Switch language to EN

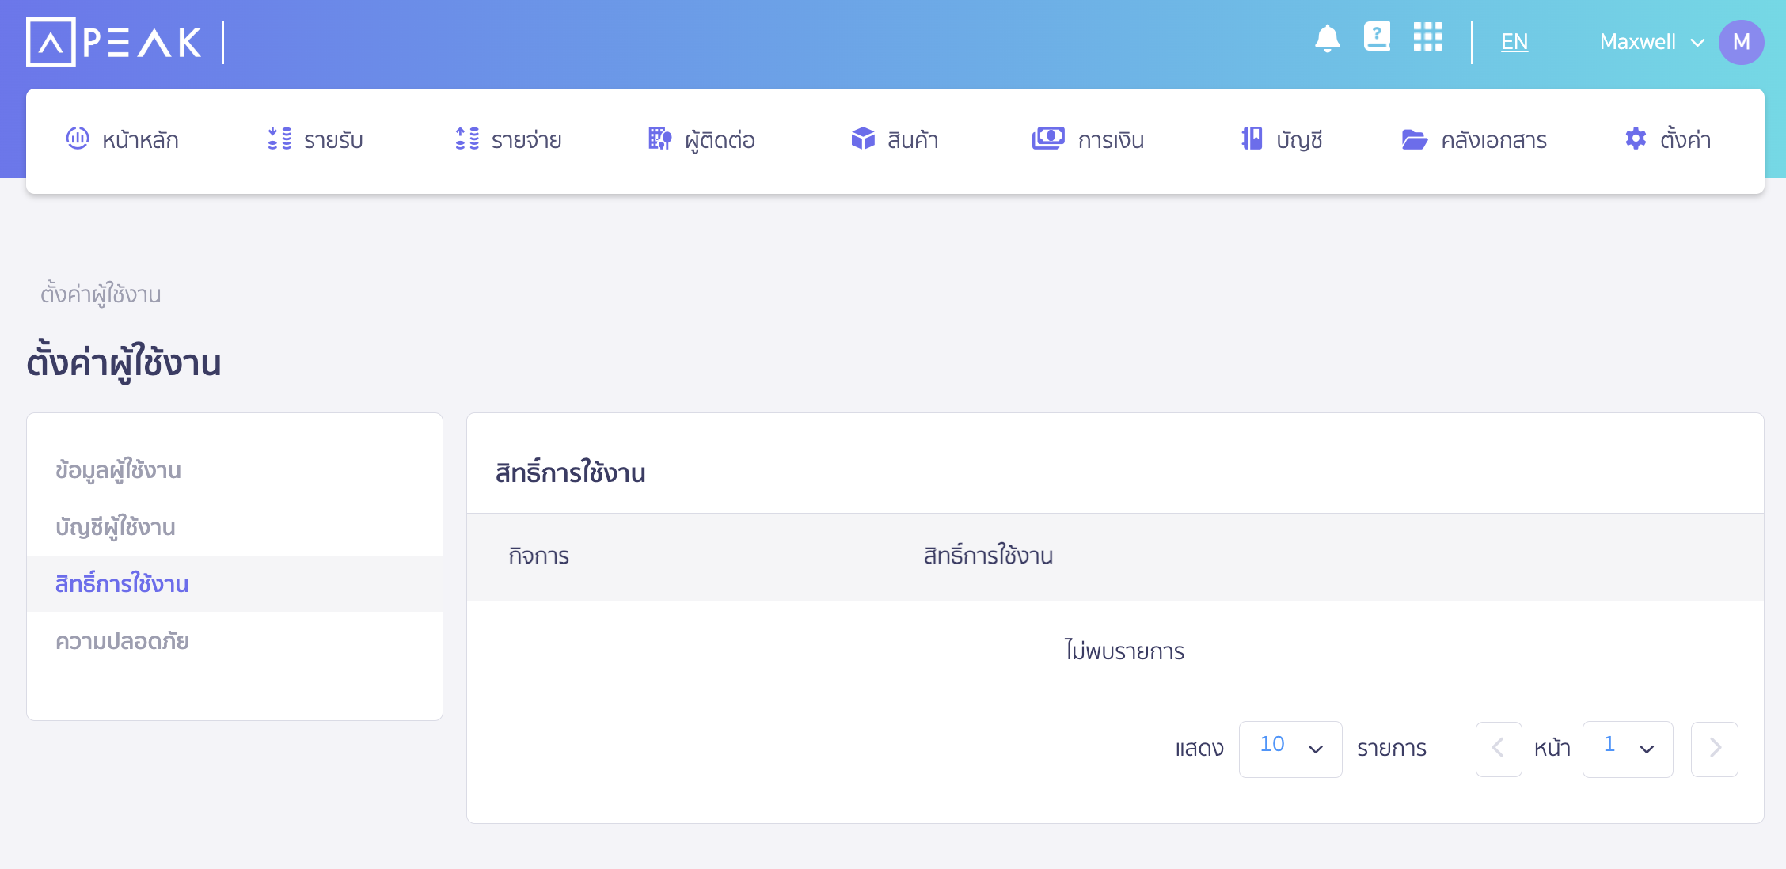coord(1514,42)
